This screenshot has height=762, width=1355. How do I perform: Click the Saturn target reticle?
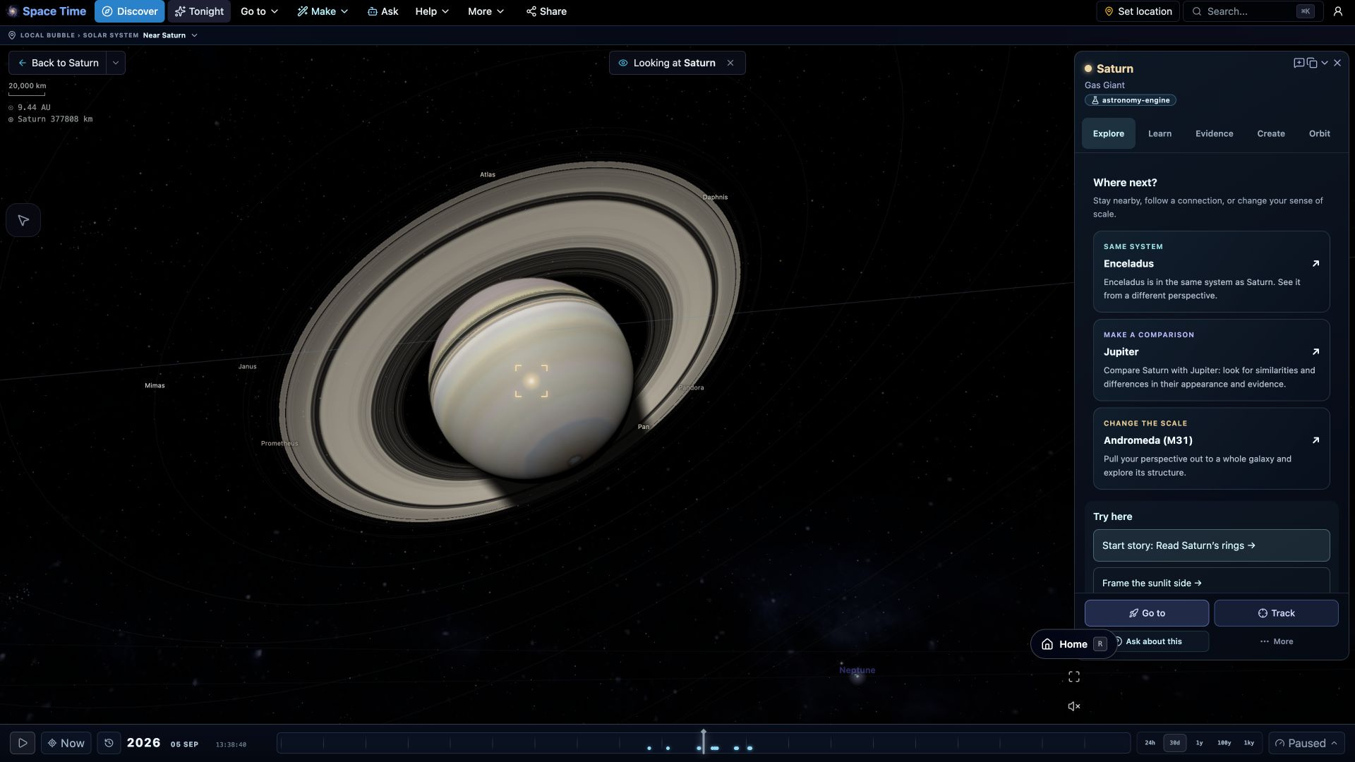point(531,381)
